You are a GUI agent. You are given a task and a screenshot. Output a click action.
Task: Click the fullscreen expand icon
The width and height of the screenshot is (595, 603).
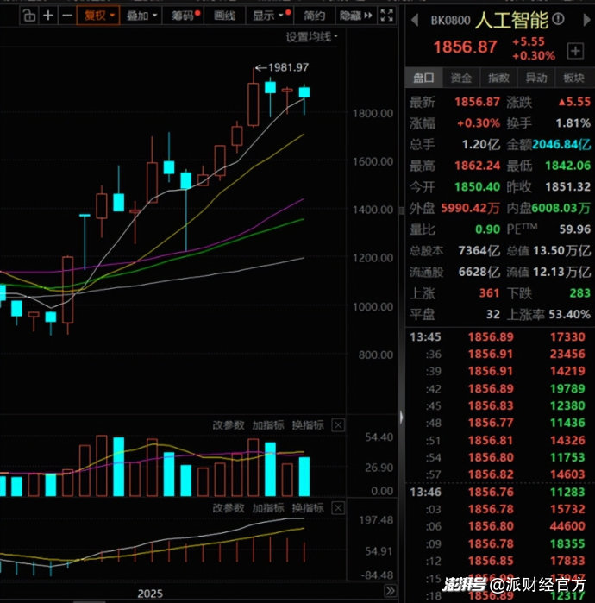(387, 15)
